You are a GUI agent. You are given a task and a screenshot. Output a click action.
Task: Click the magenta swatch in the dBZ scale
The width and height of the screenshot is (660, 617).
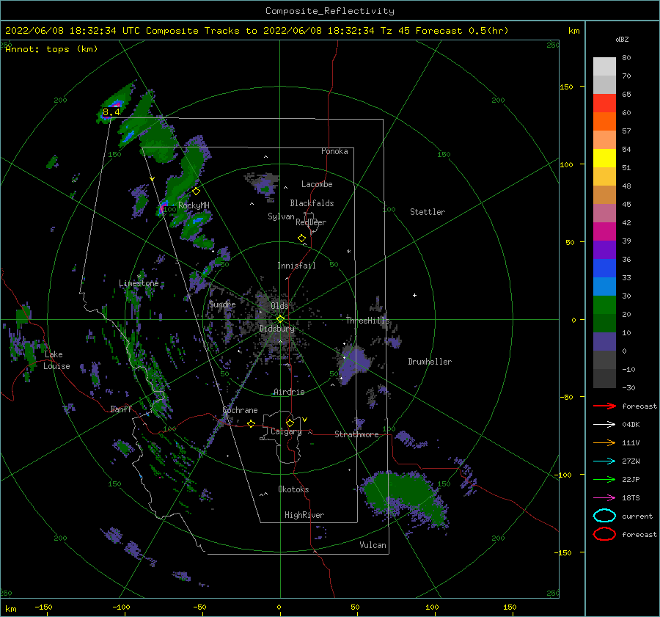coord(604,232)
